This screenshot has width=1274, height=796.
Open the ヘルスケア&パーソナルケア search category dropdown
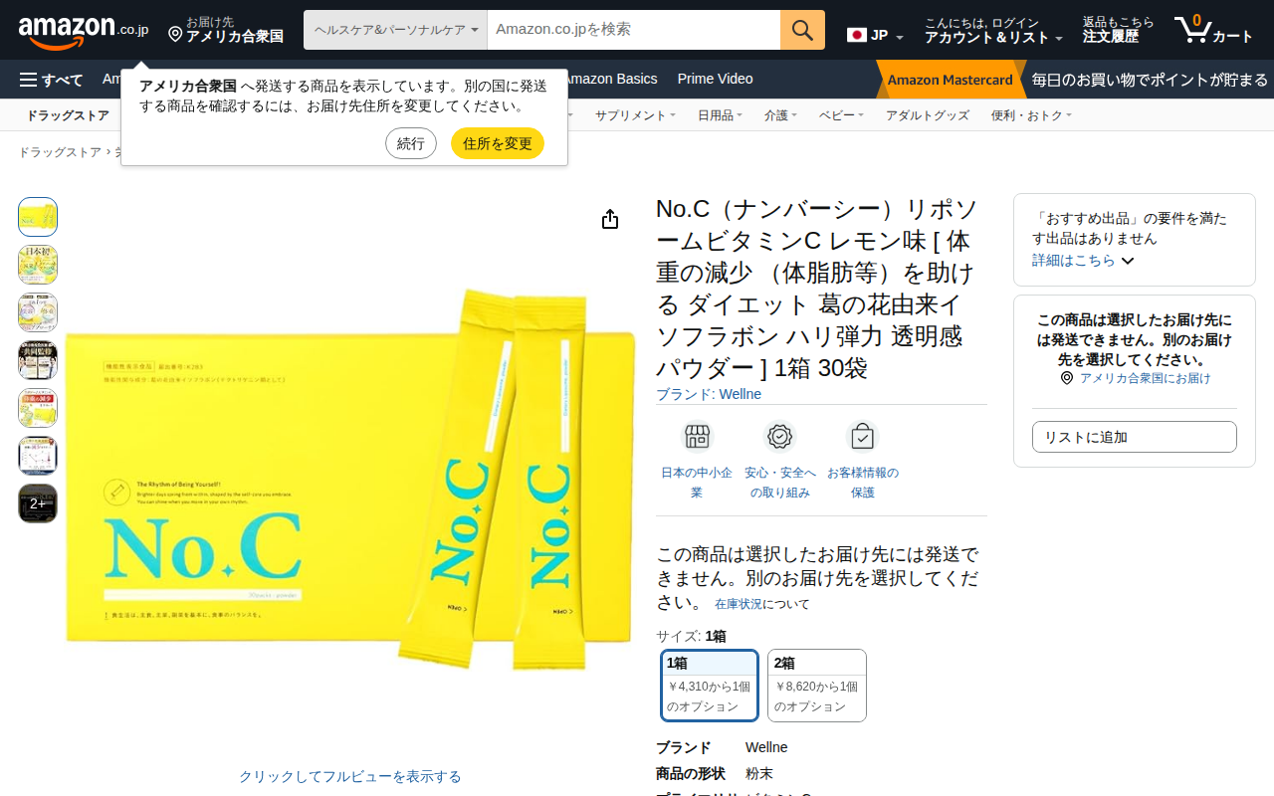395,30
